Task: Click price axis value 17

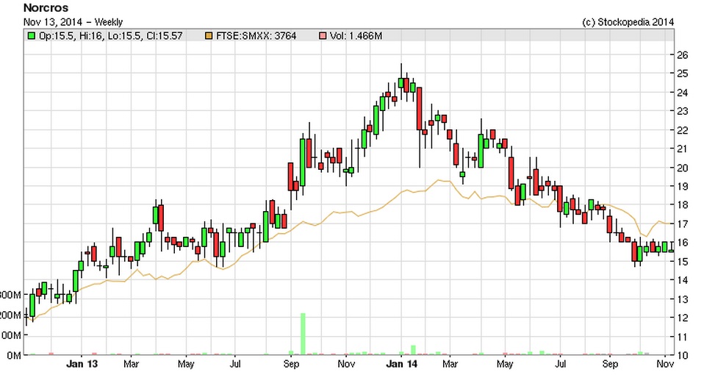Action: (683, 224)
